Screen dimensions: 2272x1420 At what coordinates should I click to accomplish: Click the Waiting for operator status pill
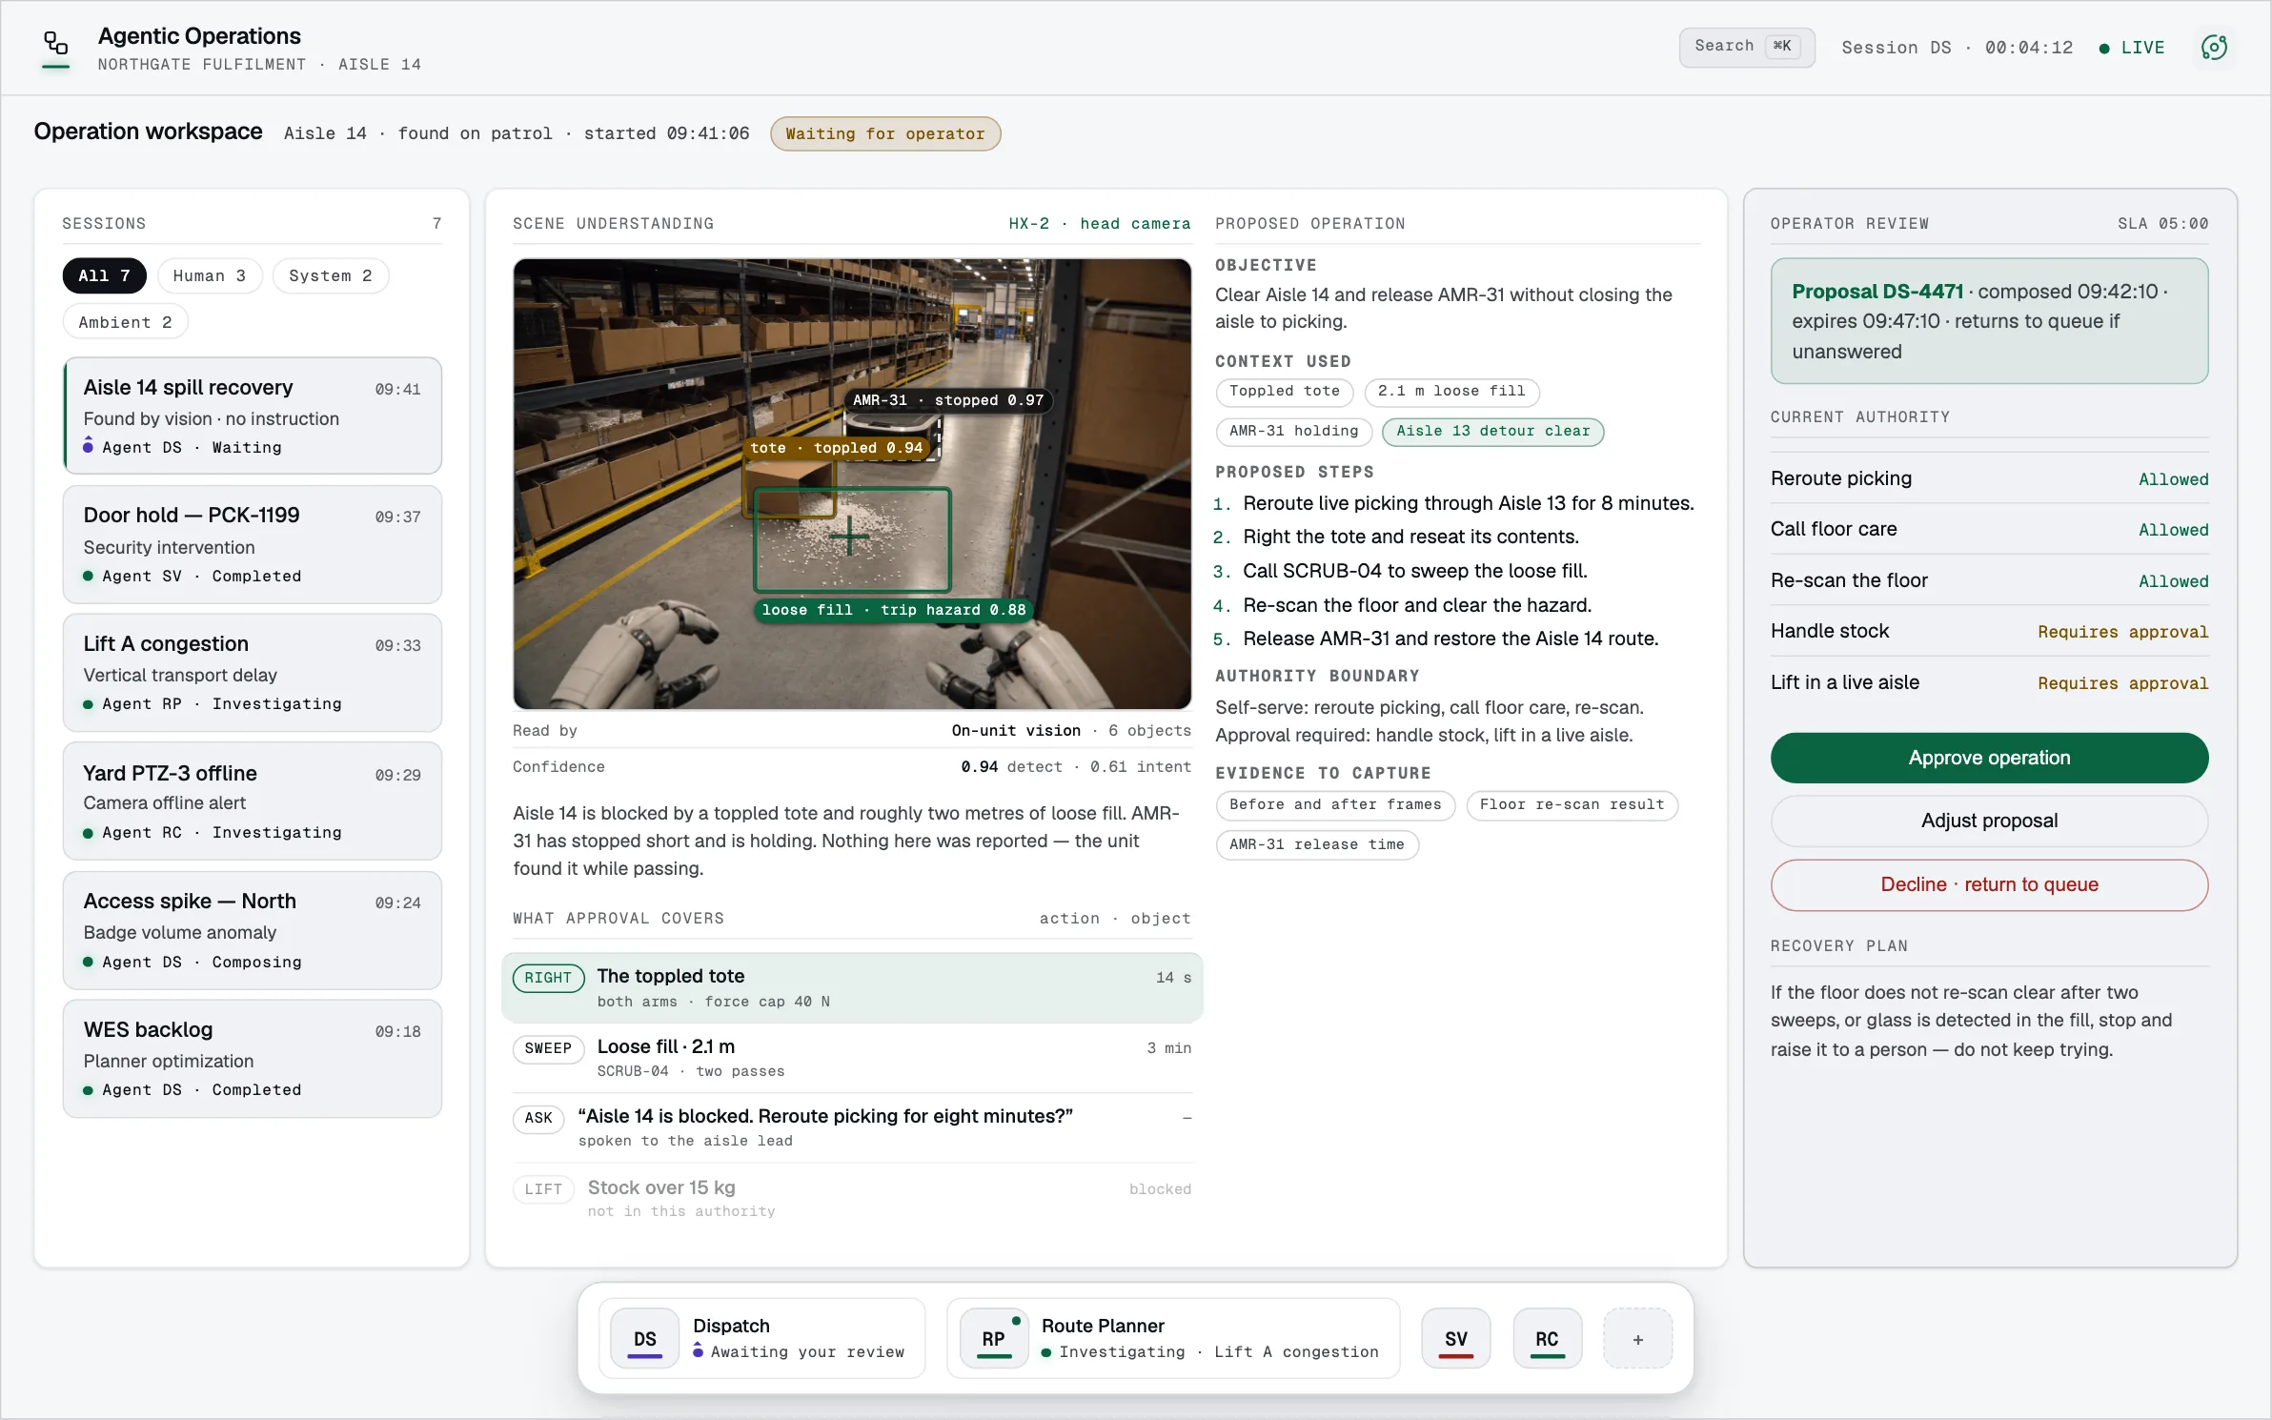pos(885,133)
